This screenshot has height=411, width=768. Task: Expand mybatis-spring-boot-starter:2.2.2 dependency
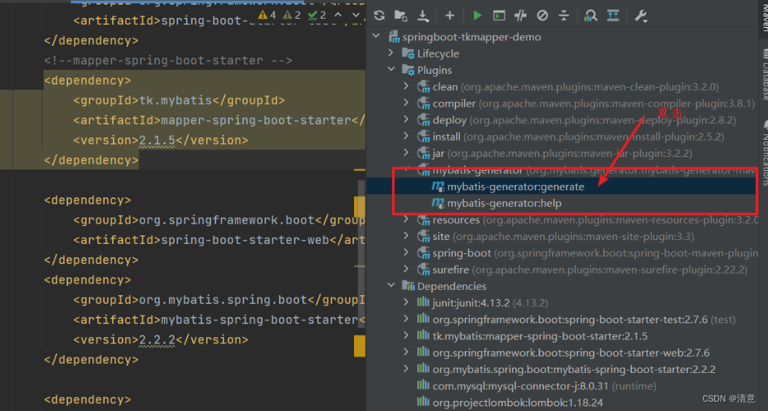click(405, 368)
